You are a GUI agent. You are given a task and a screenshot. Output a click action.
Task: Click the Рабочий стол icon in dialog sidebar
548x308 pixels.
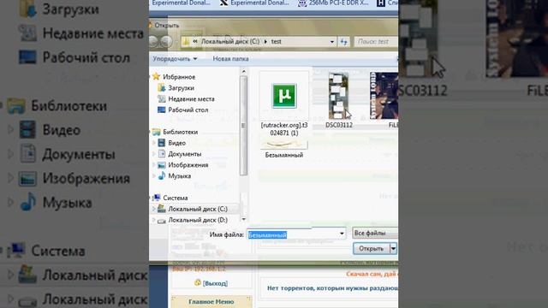pos(161,110)
